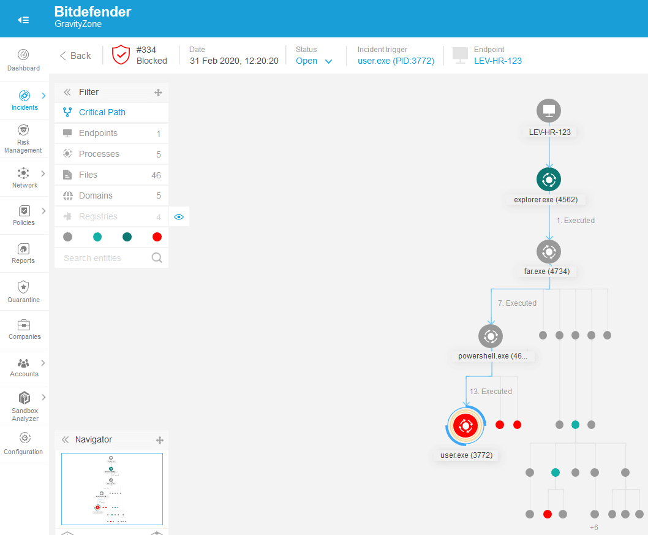The width and height of the screenshot is (648, 535).
Task: Click the "7. Executed" edge label
Action: pyautogui.click(x=517, y=303)
